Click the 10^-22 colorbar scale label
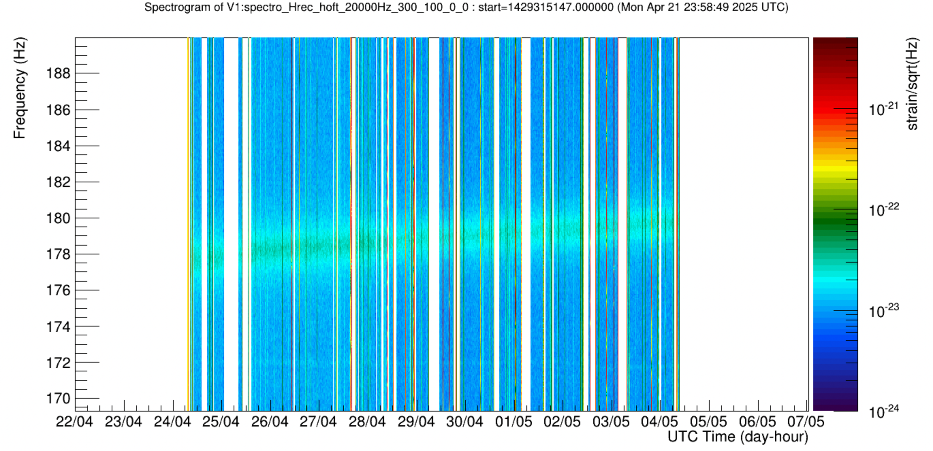The image size is (933, 451). [884, 209]
